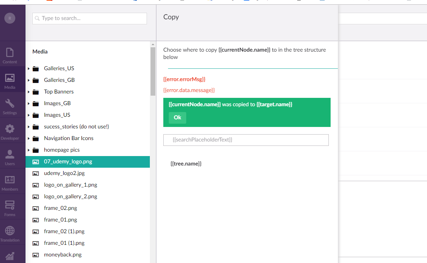Expand the Navigation Bar Icons folder
The image size is (427, 263).
coord(29,139)
